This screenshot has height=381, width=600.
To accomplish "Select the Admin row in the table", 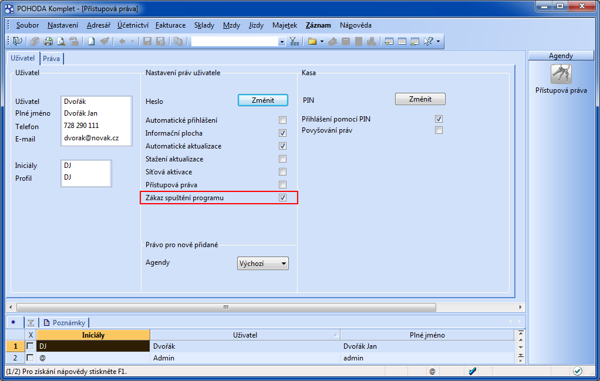I will click(260, 358).
